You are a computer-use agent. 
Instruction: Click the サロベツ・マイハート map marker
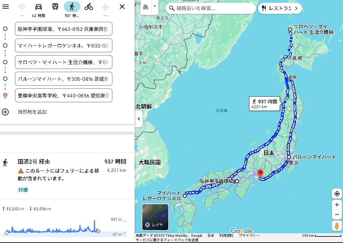(x=290, y=29)
